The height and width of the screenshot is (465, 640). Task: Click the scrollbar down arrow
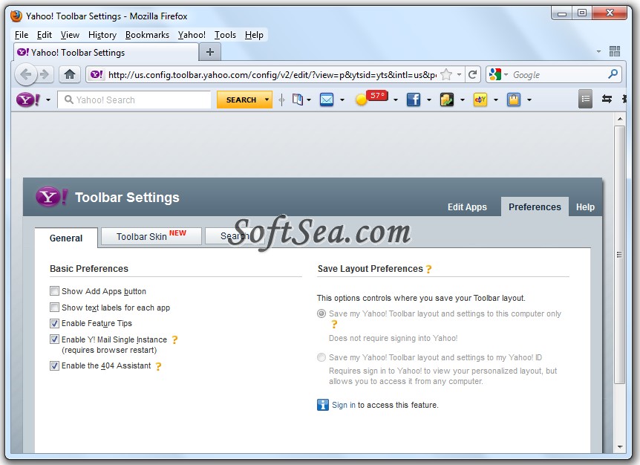[x=620, y=446]
